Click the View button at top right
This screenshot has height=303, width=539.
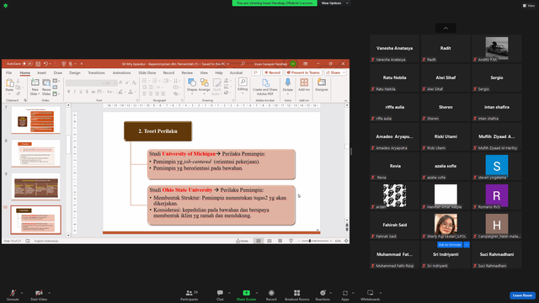pos(529,6)
